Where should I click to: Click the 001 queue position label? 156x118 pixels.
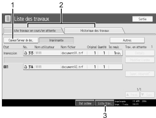pyautogui.click(x=6, y=67)
